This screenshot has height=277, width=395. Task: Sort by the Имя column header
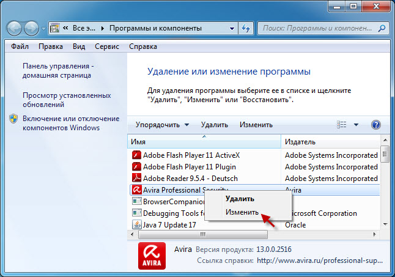[204, 142]
